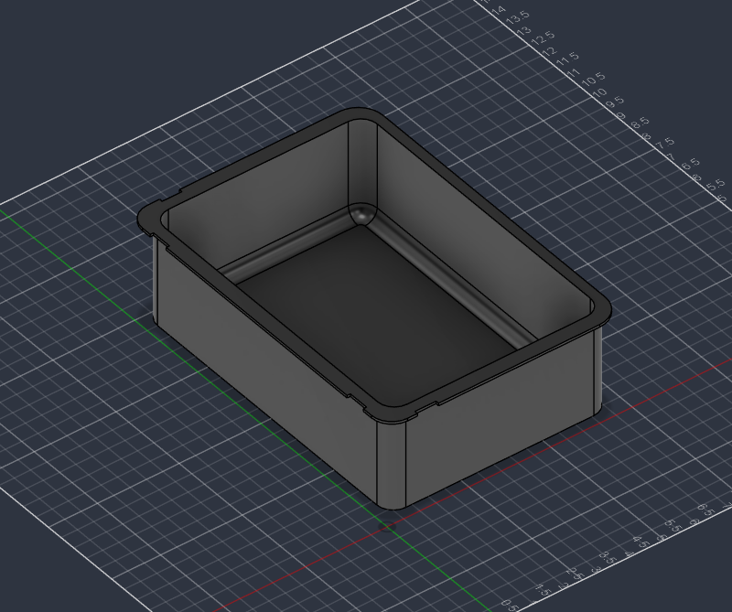This screenshot has width=732, height=612.
Task: Select the spherical inner corner fillet
Action: (362, 215)
